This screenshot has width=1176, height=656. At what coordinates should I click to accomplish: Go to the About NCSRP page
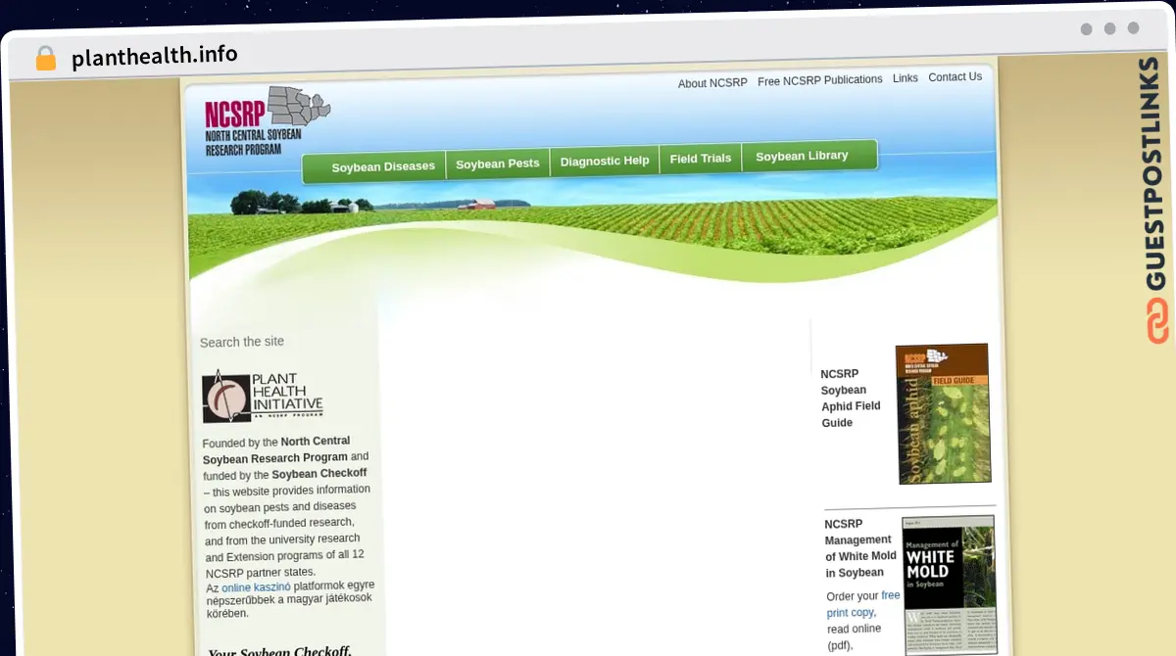click(x=712, y=83)
